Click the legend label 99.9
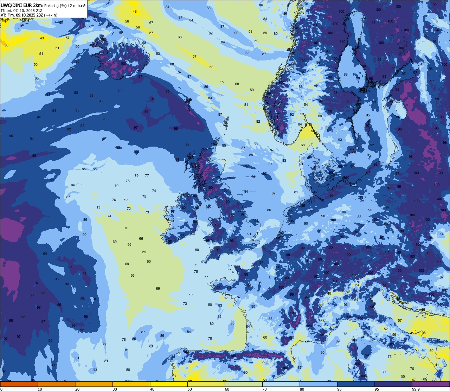450x392 pixels. [416, 389]
